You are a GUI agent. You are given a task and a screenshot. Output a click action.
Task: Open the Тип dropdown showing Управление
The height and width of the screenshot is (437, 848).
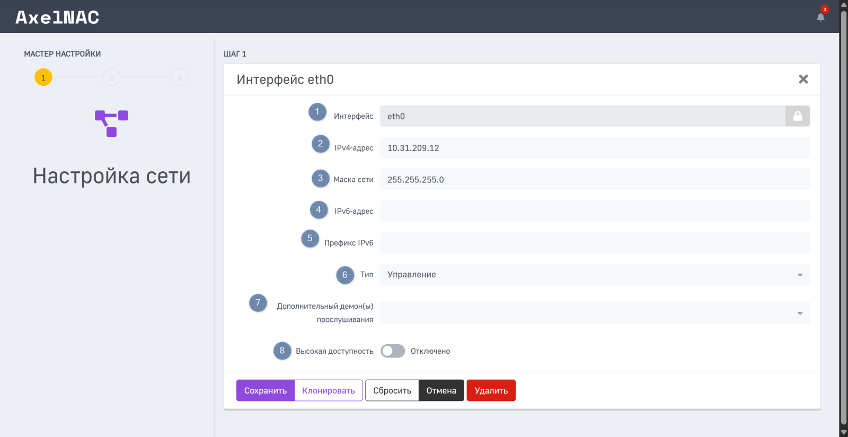pyautogui.click(x=595, y=275)
